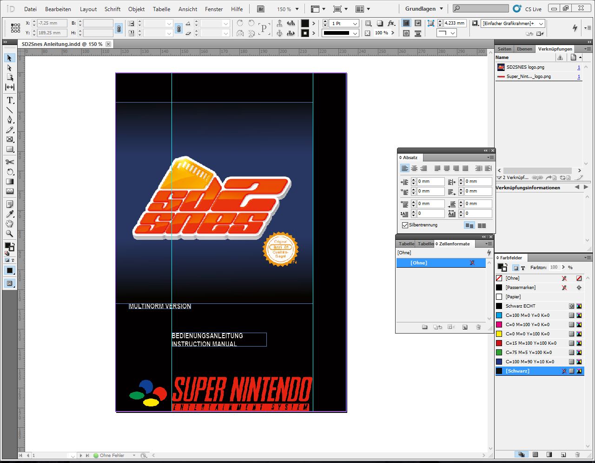Click the Farbton tint value field

pyautogui.click(x=554, y=267)
